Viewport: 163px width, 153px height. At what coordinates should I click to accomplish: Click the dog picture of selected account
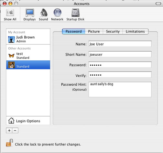tap(11, 65)
